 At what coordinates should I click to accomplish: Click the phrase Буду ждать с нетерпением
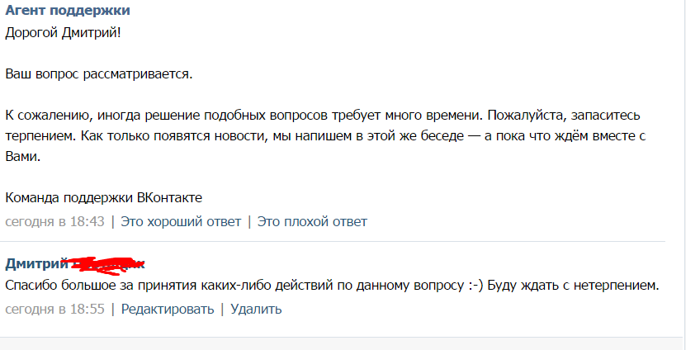click(575, 286)
